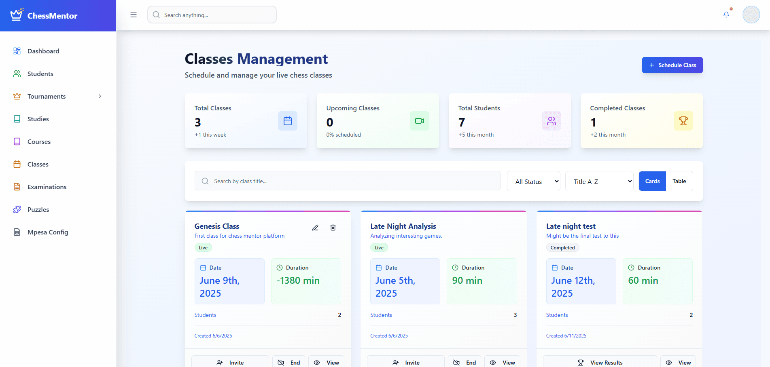770x367 pixels.
Task: Click the Mpesa Config file icon in sidebar
Action: 17,232
